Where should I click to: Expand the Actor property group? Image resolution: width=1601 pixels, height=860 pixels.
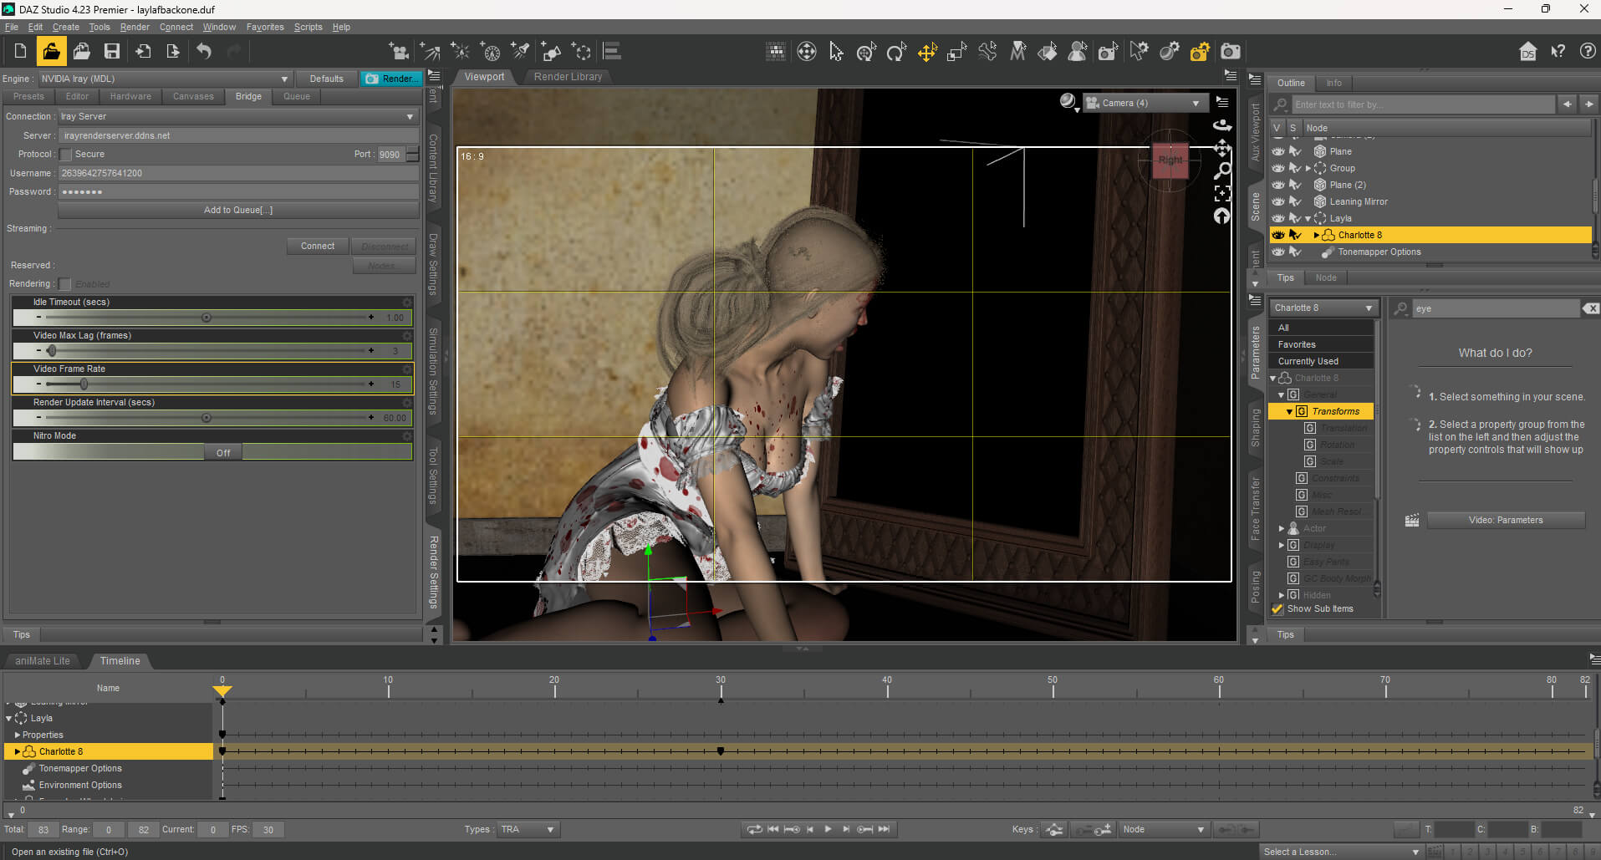[x=1281, y=528]
